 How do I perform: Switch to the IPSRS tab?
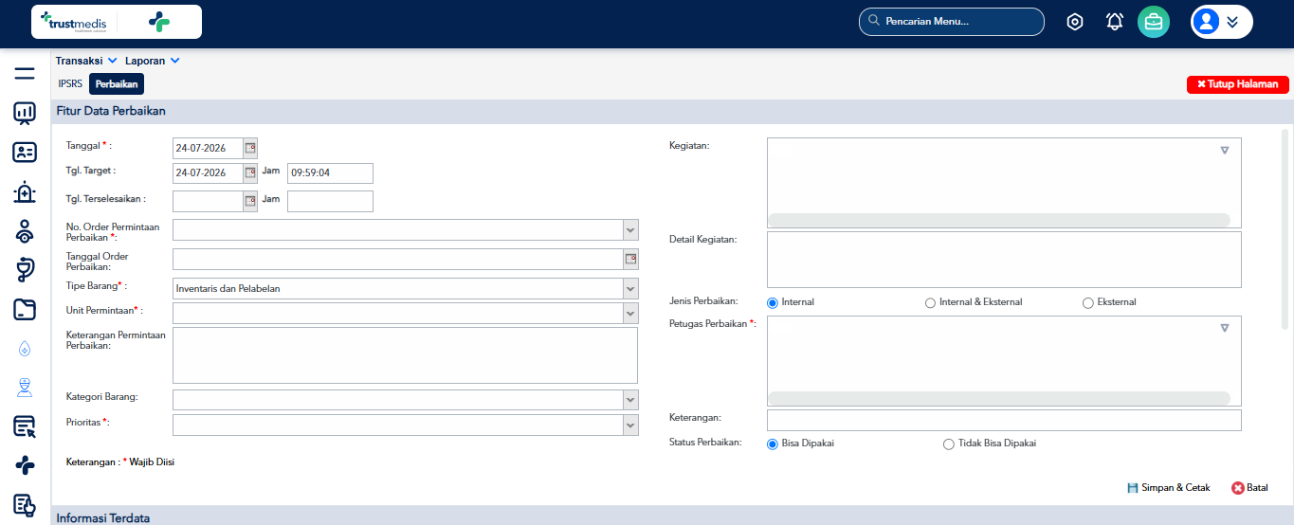tap(70, 83)
